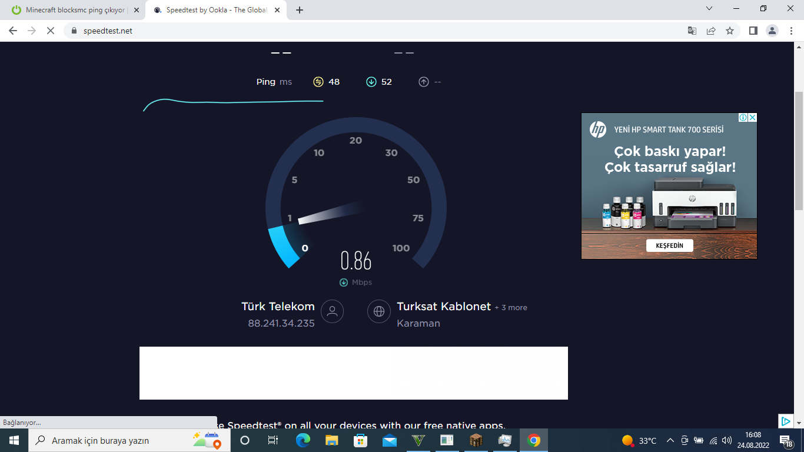
Task: Go back with the browser back arrow
Action: point(13,31)
